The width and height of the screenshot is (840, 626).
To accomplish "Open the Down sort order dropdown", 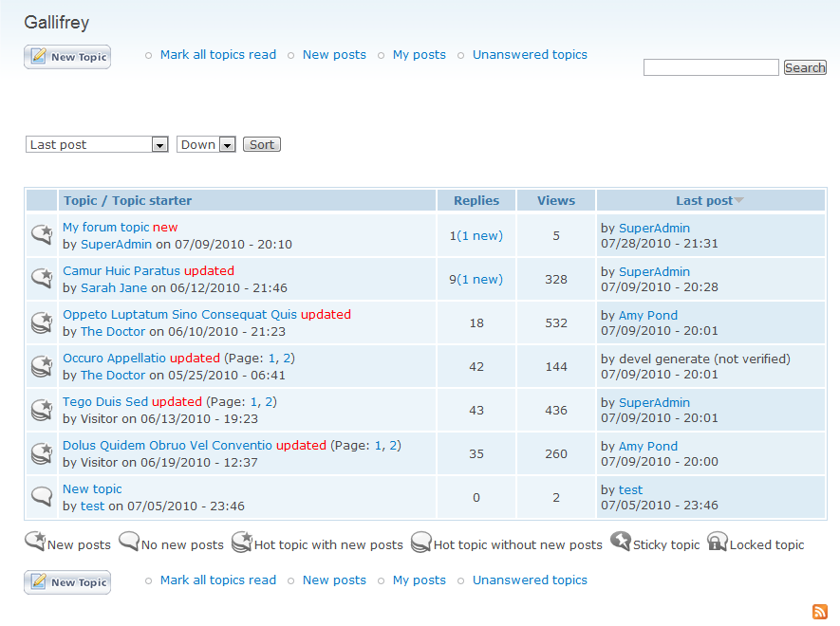I will pyautogui.click(x=206, y=144).
